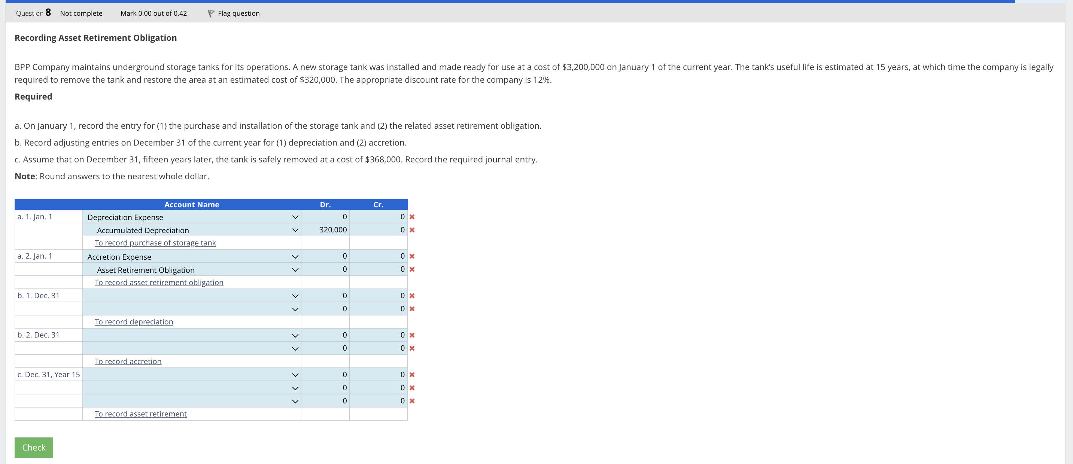This screenshot has height=464, width=1073.
Task: Click the red X on the third Year 15 row
Action: 412,401
